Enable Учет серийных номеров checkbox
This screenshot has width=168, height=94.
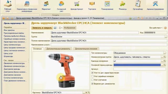92,76
